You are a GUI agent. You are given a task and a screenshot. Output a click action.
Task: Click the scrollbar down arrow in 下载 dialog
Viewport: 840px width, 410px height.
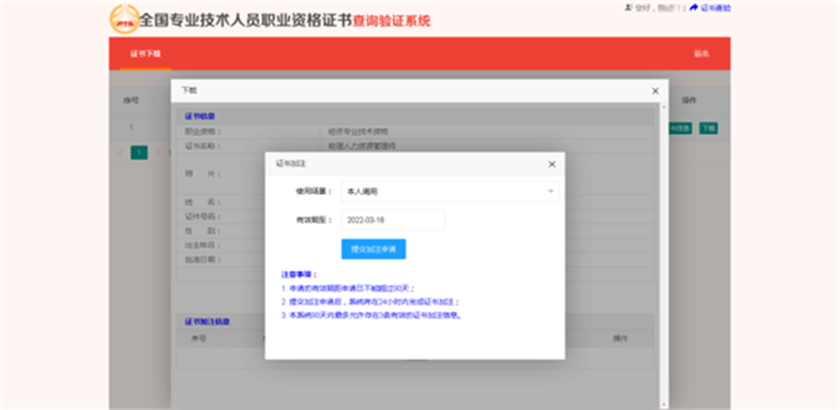point(664,405)
